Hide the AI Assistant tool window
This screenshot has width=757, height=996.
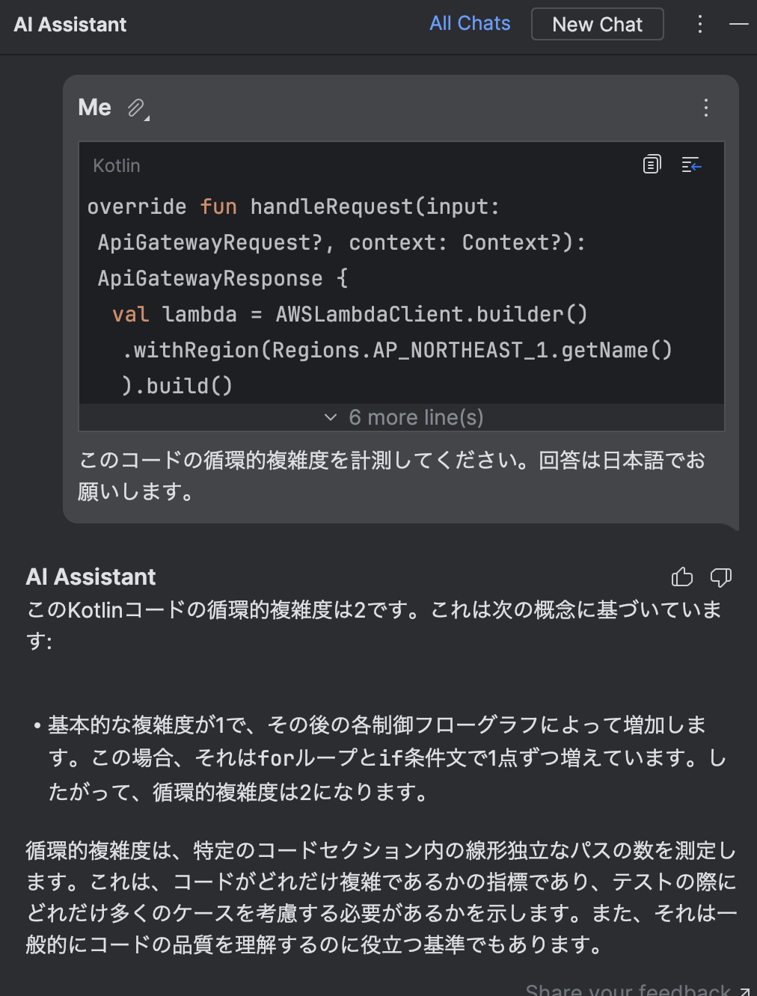coord(739,24)
